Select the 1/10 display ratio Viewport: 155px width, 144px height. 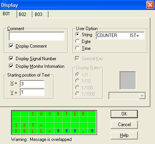(77, 81)
